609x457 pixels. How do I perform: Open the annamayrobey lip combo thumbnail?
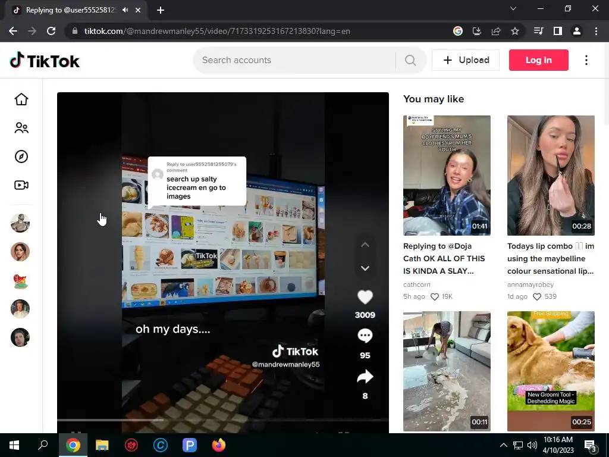point(551,176)
